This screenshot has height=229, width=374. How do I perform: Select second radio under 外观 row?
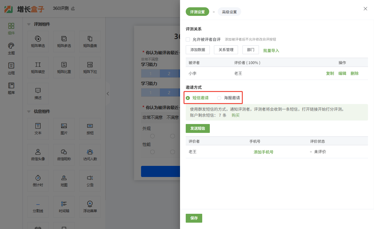point(172,136)
